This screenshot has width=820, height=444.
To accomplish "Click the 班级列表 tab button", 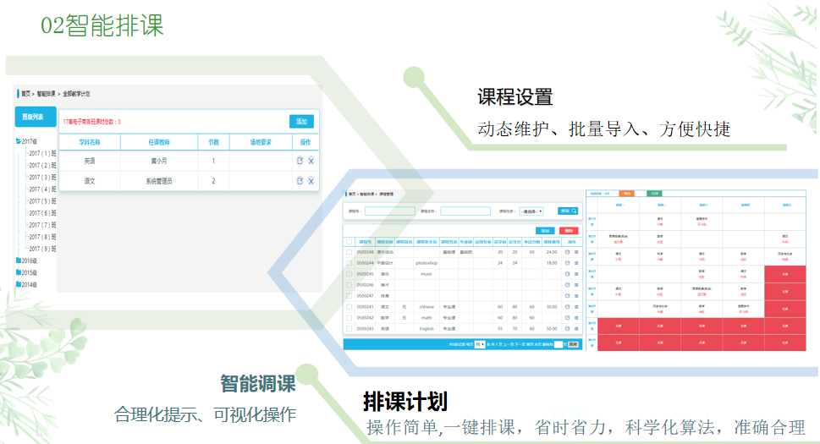I will click(x=35, y=118).
